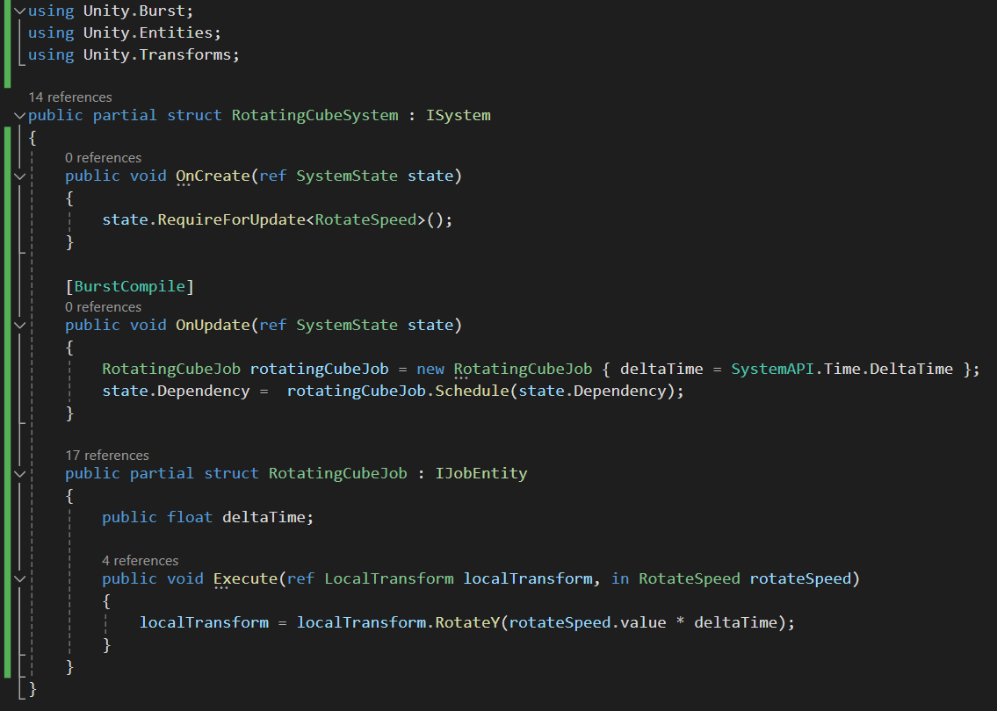Open '4 references' CodeLens above Execute

(140, 560)
